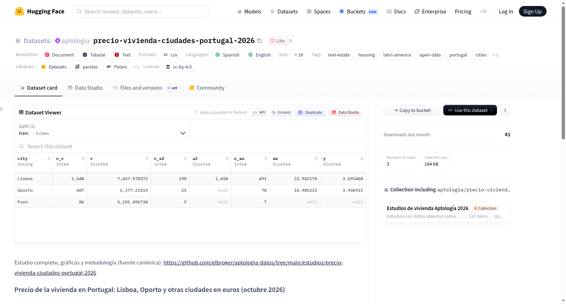Select the Datasets library tag

(x=54, y=67)
